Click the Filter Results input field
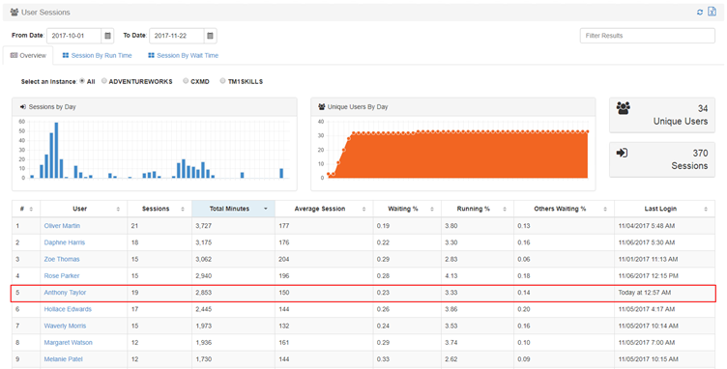The width and height of the screenshot is (727, 369). (x=648, y=36)
